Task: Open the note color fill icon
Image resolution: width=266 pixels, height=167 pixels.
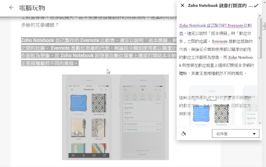Action: [x=183, y=134]
